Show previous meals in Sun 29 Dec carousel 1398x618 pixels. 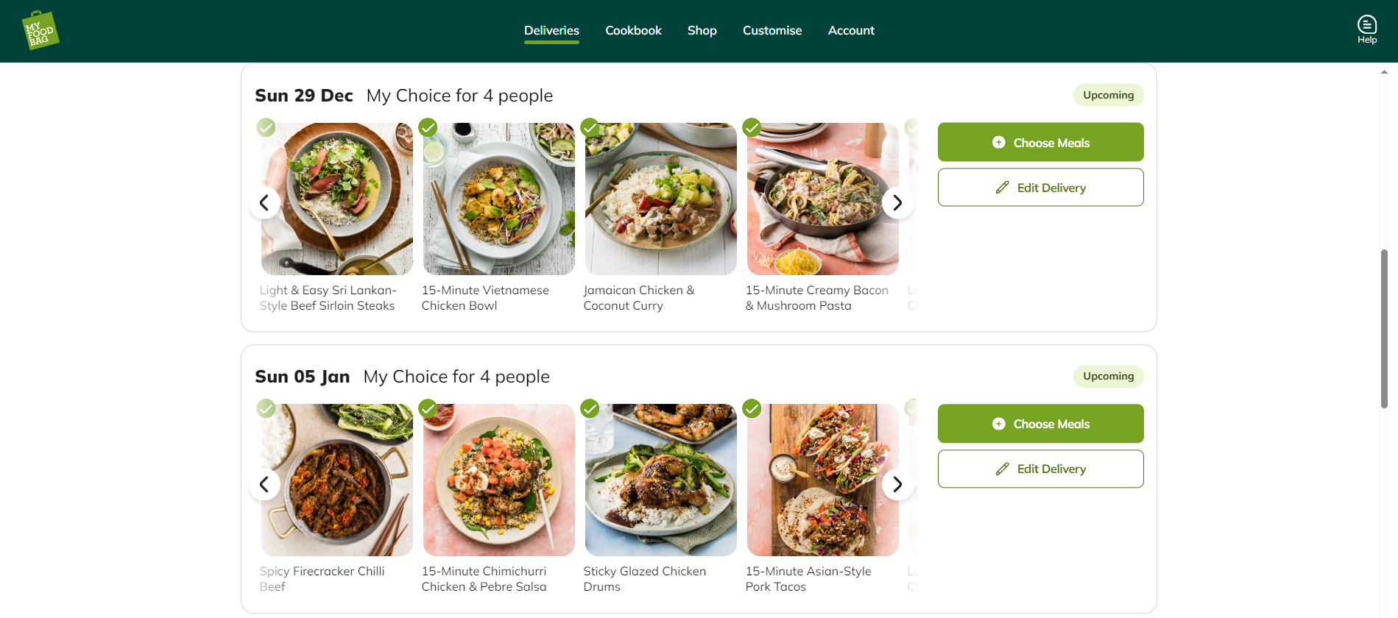pos(264,202)
